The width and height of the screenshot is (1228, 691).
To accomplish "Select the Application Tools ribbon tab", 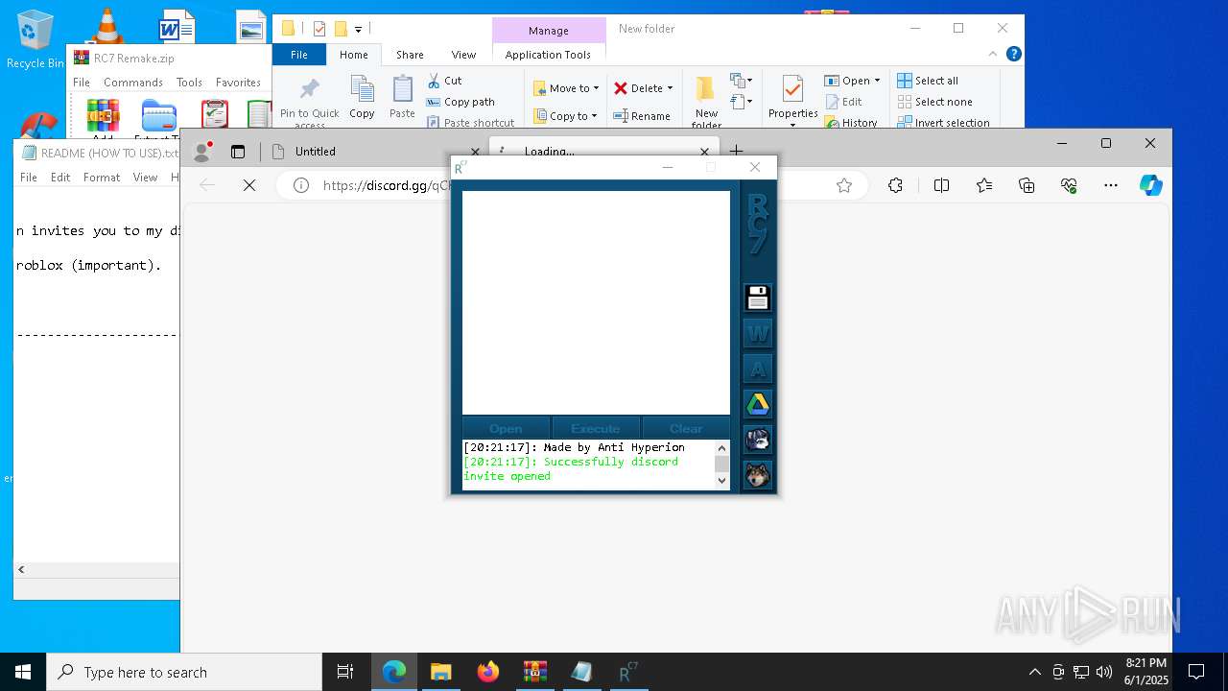I will [x=548, y=55].
